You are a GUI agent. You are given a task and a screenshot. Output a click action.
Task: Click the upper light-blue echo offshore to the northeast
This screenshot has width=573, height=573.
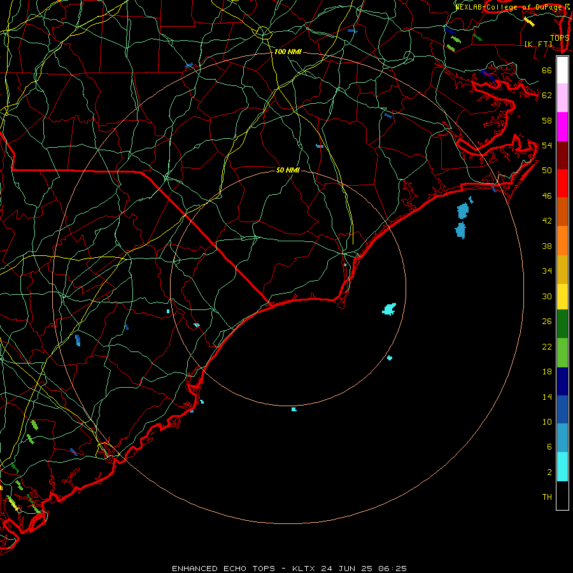tap(463, 211)
